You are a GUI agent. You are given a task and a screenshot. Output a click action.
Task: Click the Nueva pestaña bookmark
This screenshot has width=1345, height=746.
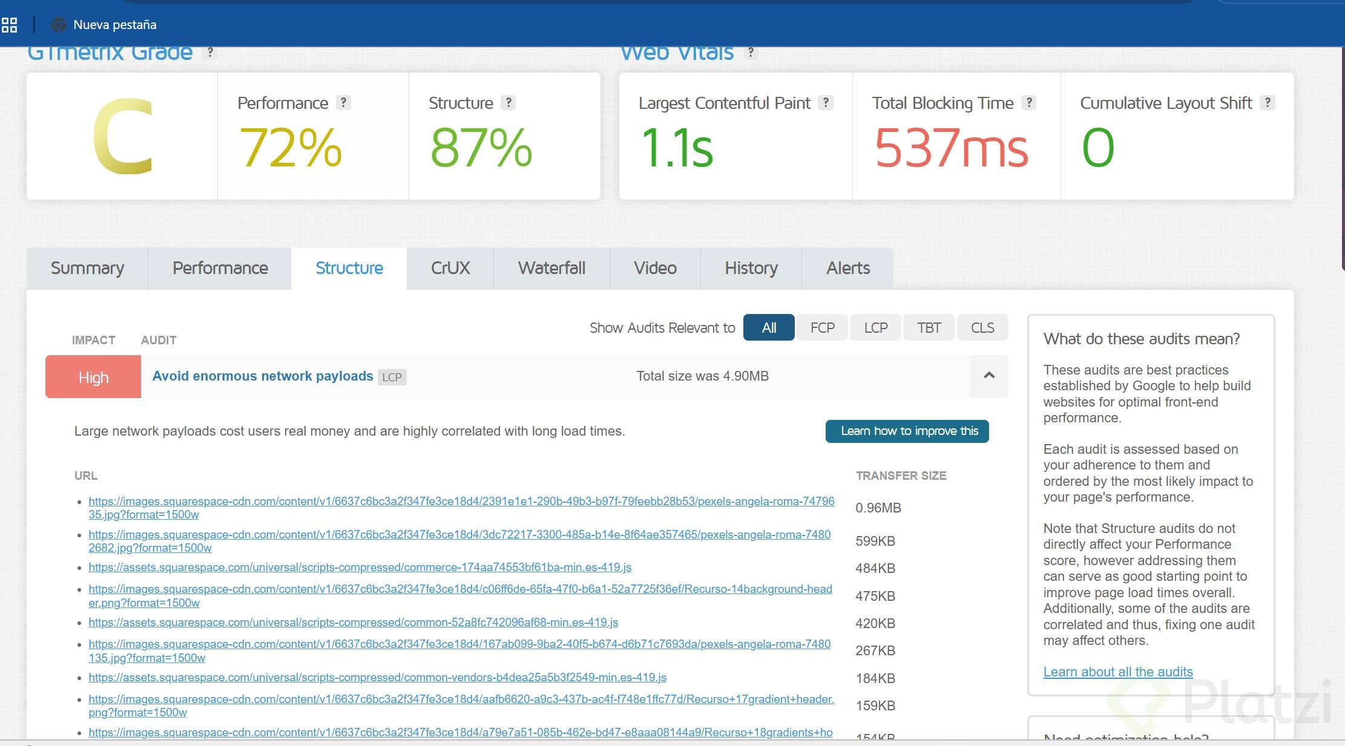click(114, 25)
